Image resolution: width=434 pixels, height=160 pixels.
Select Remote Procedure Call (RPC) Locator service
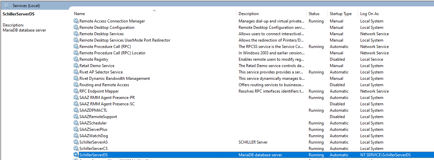coord(113,53)
